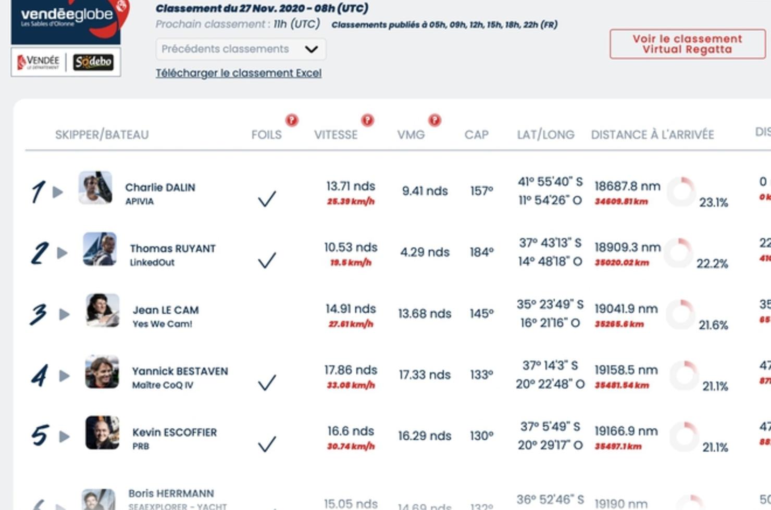Image resolution: width=771 pixels, height=510 pixels.
Task: Click the Vendée department logo
Action: (38, 62)
